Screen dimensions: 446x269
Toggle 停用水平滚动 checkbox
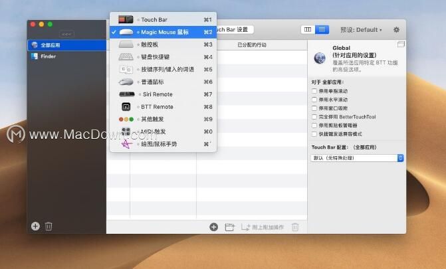[314, 100]
